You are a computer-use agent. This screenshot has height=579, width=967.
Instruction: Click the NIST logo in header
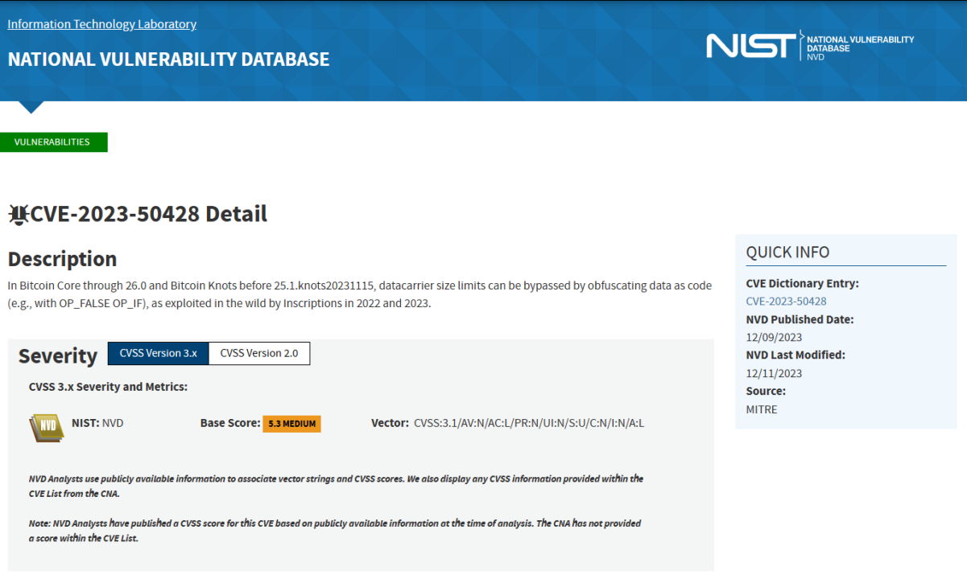tap(751, 46)
